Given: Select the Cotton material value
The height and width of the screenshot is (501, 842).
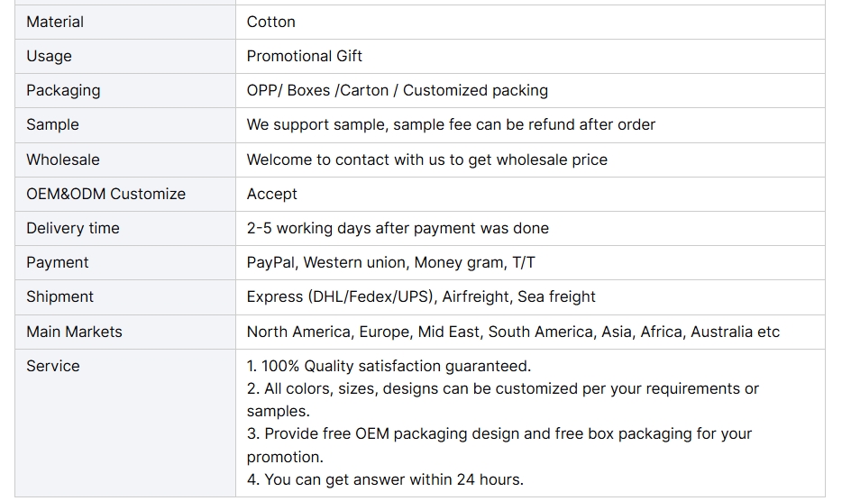Looking at the screenshot, I should coord(271,22).
